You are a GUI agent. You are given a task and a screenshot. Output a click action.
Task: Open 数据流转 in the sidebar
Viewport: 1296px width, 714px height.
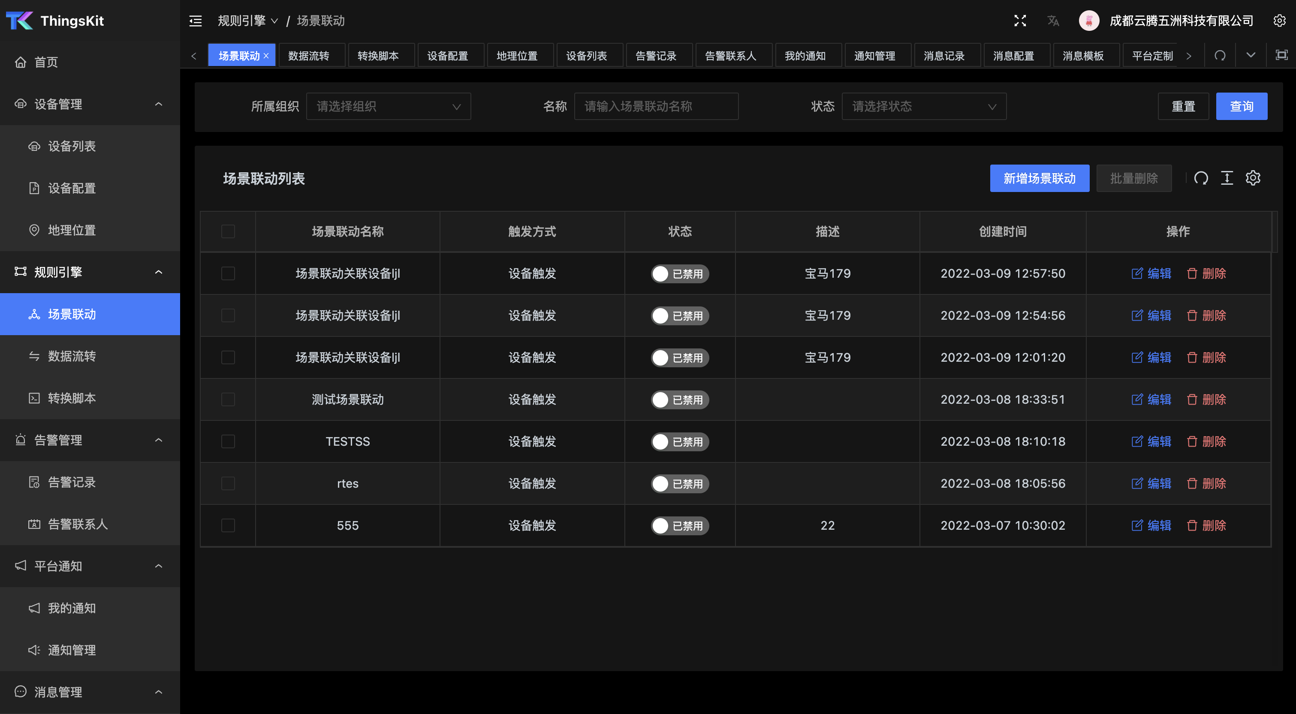pyautogui.click(x=90, y=356)
